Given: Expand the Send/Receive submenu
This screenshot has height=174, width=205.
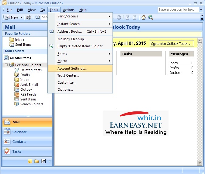Looking at the screenshot, I should 109,16.
